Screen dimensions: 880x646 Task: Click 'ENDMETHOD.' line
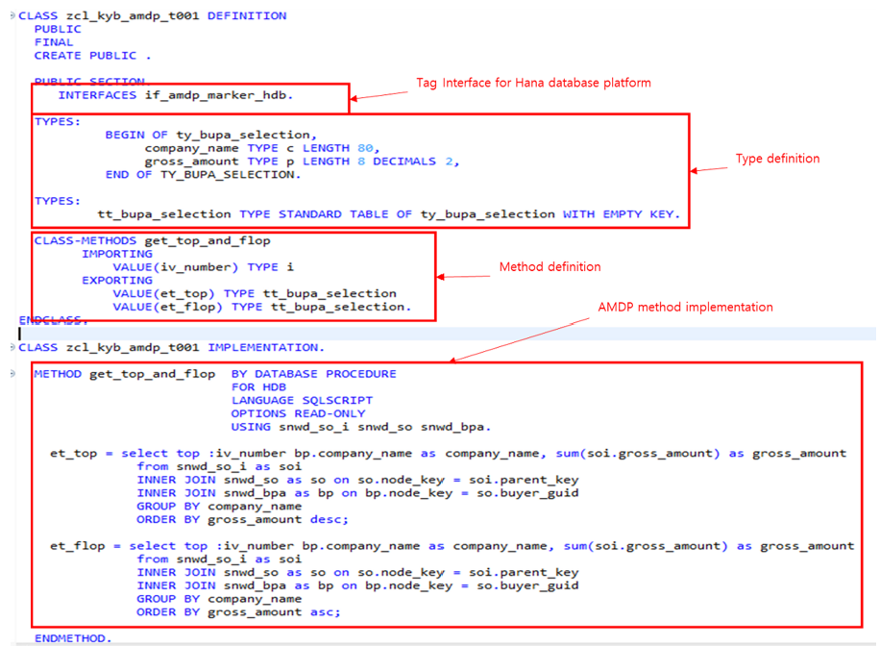pos(74,638)
